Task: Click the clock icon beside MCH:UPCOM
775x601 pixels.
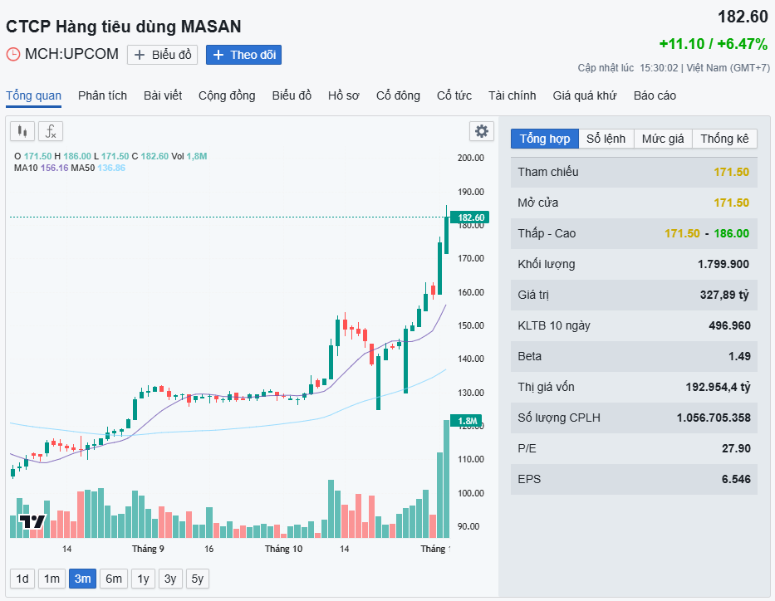Action: tap(13, 55)
